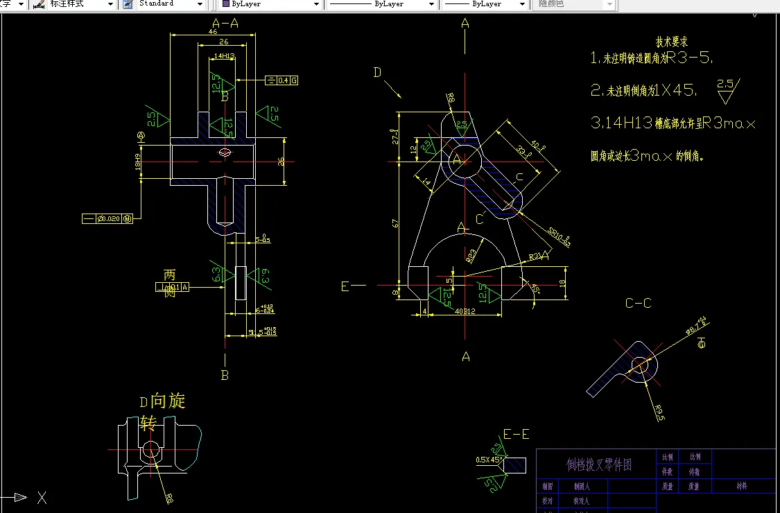Click the UCS X axis icon

42,498
